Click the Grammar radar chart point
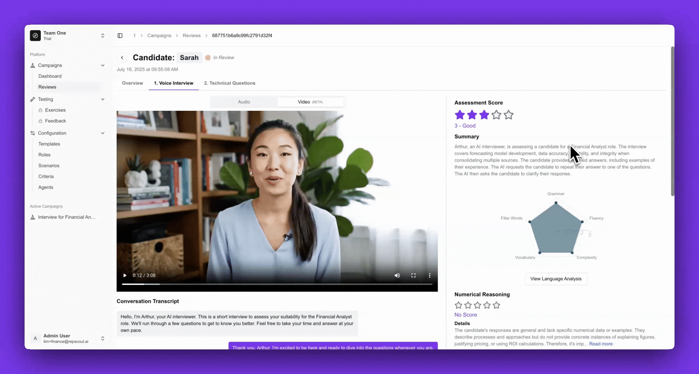 pos(556,203)
